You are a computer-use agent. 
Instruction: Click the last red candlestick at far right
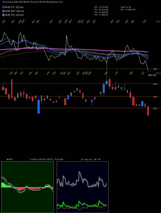coord(148,111)
